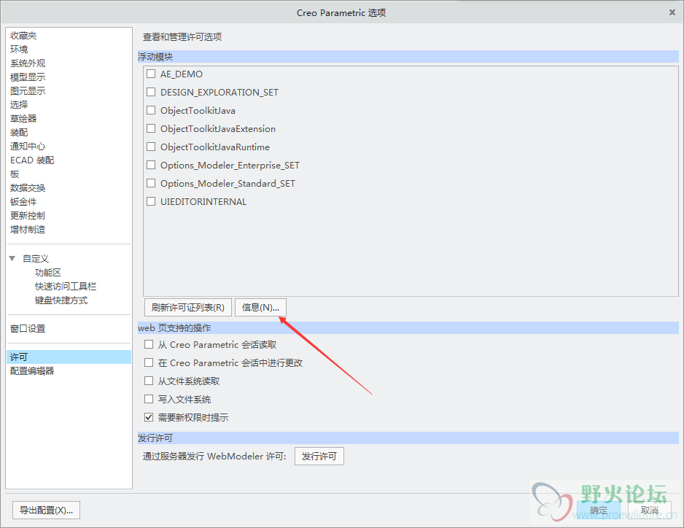Open 键盘快捷方式 settings
684x528 pixels.
(x=61, y=300)
